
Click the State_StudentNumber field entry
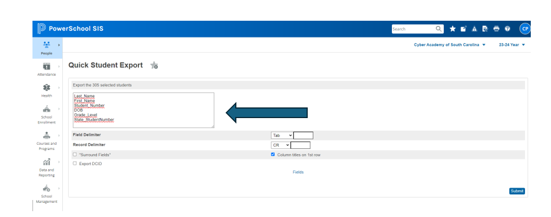(x=94, y=120)
